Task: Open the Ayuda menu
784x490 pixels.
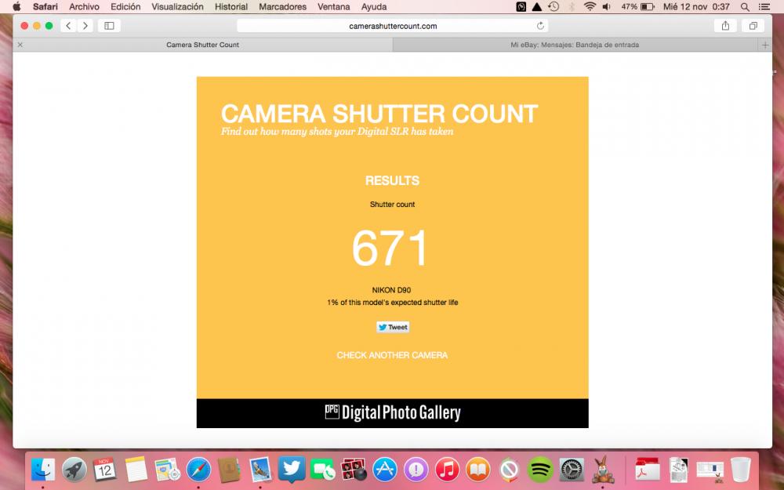Action: (x=374, y=7)
